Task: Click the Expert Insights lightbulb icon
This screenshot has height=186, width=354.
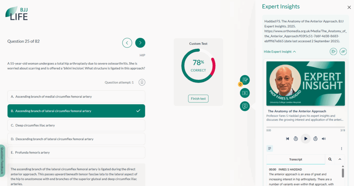Action: pos(245,106)
